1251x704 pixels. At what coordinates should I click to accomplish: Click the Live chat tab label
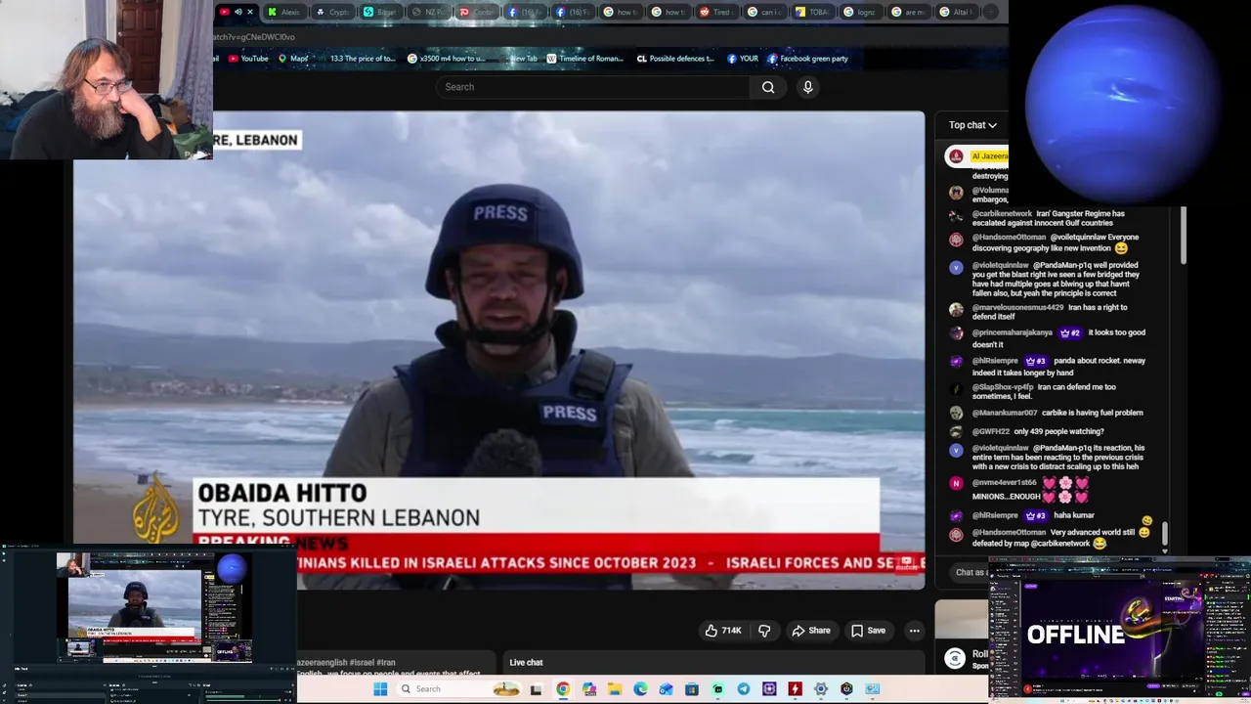(x=526, y=663)
